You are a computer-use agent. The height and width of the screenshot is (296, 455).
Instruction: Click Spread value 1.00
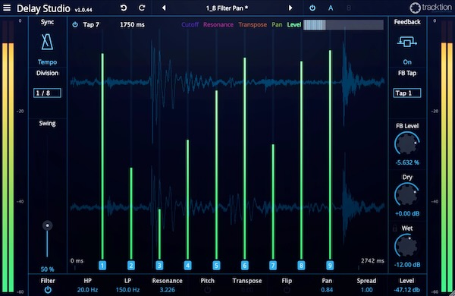(x=367, y=290)
